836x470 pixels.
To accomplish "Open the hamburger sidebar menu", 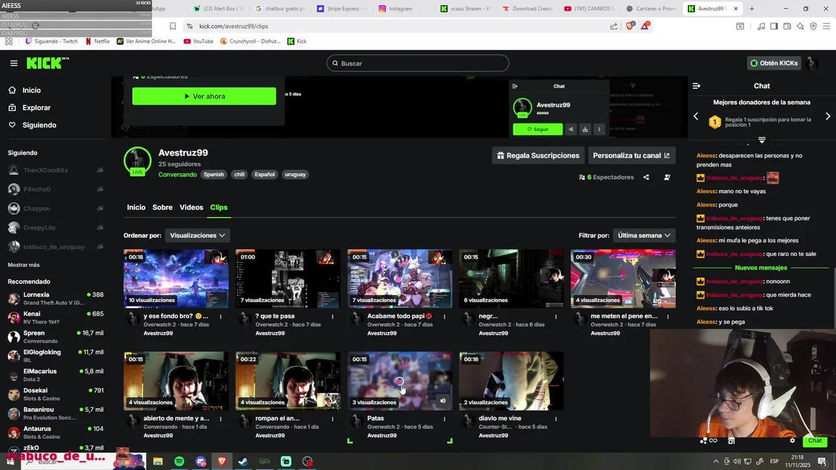I will (14, 63).
